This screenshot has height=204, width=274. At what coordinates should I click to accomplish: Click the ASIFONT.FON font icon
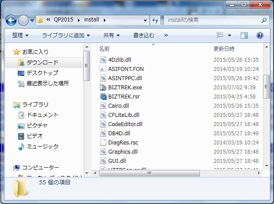[x=103, y=69]
